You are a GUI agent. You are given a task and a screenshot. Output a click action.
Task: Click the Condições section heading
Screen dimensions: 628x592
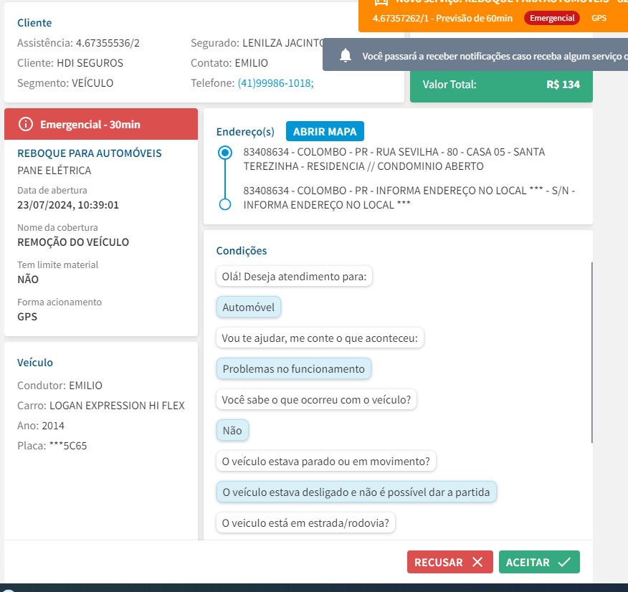click(242, 251)
